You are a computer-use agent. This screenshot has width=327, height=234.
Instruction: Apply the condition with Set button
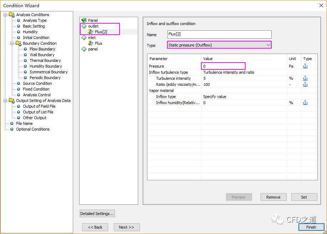(x=304, y=197)
